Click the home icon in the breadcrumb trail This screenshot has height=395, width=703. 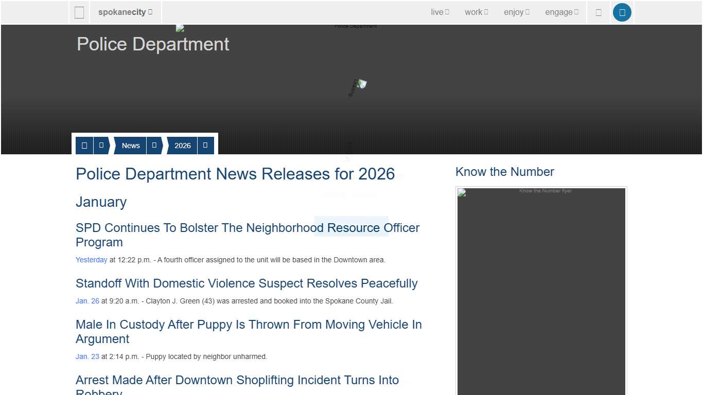[84, 145]
